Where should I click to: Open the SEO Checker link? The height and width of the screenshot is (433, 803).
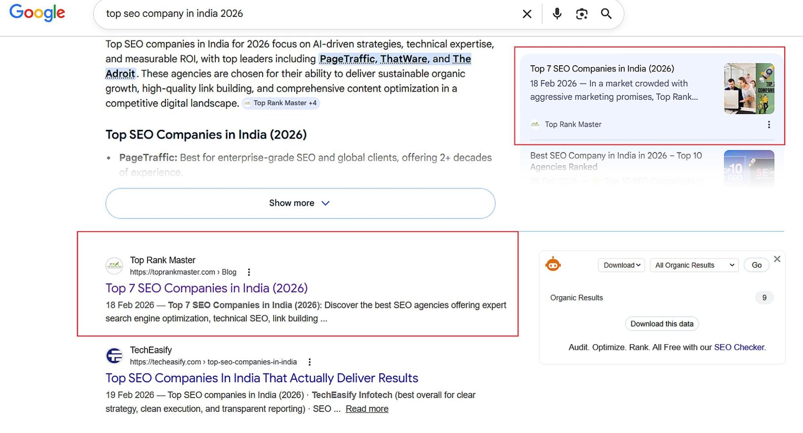739,347
